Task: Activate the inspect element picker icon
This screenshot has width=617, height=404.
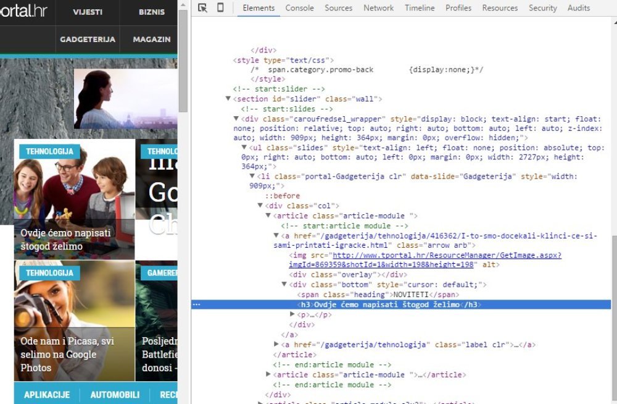Action: tap(202, 8)
